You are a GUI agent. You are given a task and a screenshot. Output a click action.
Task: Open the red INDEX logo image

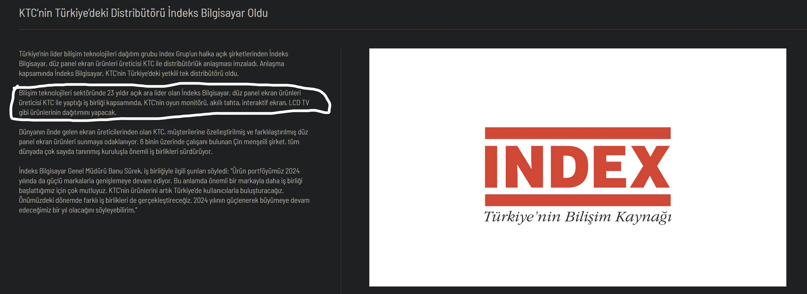577,167
